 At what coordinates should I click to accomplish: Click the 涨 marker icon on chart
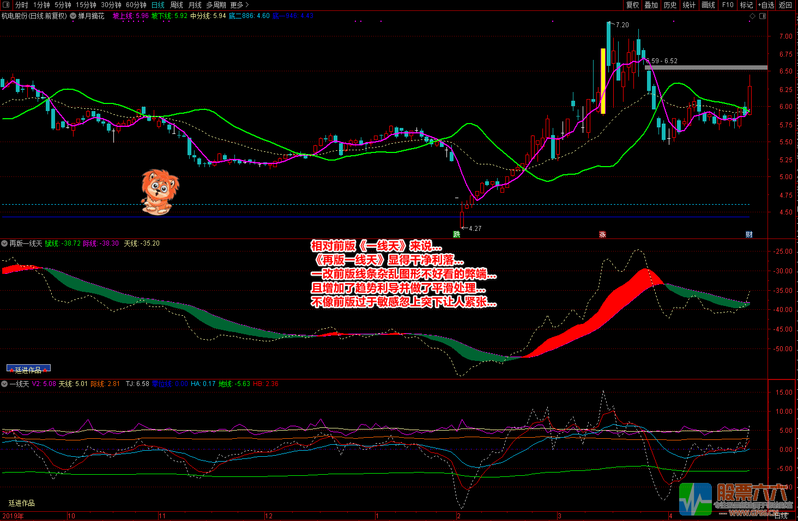602,235
